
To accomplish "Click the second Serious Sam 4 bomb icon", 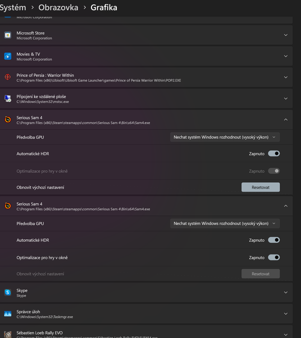I will [x=8, y=206].
